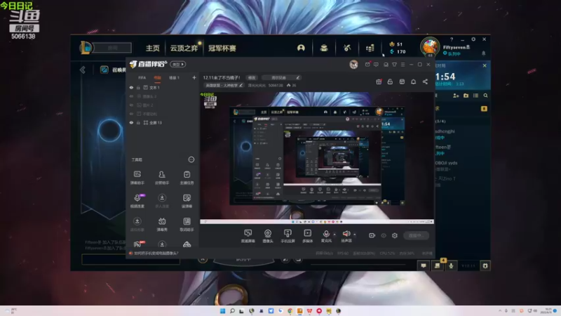Cancel queue with X on timer panel

485,65
